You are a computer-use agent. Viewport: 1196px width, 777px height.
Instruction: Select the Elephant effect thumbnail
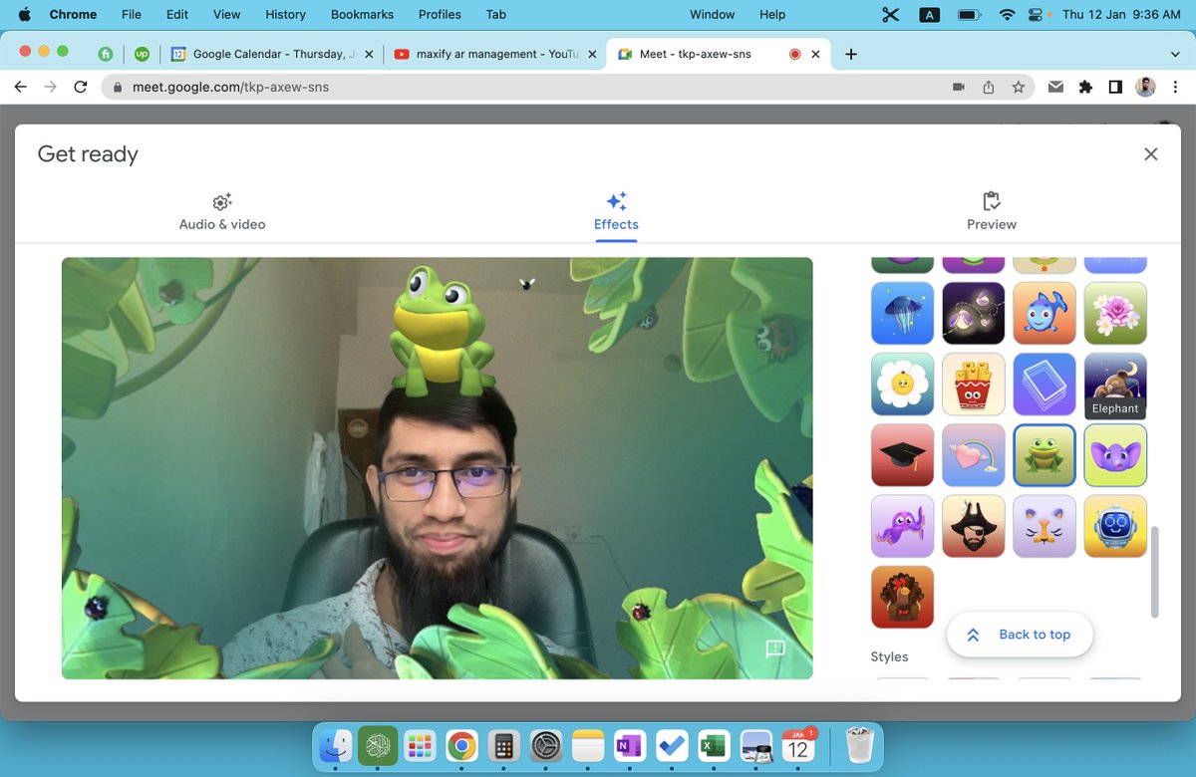1115,386
